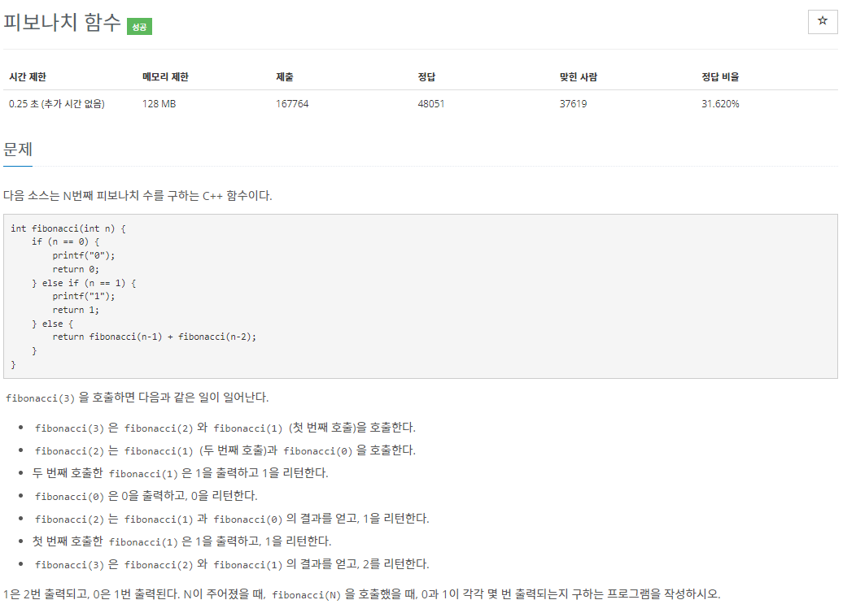Click the return 0; code line
This screenshot has width=843, height=613.
[75, 269]
